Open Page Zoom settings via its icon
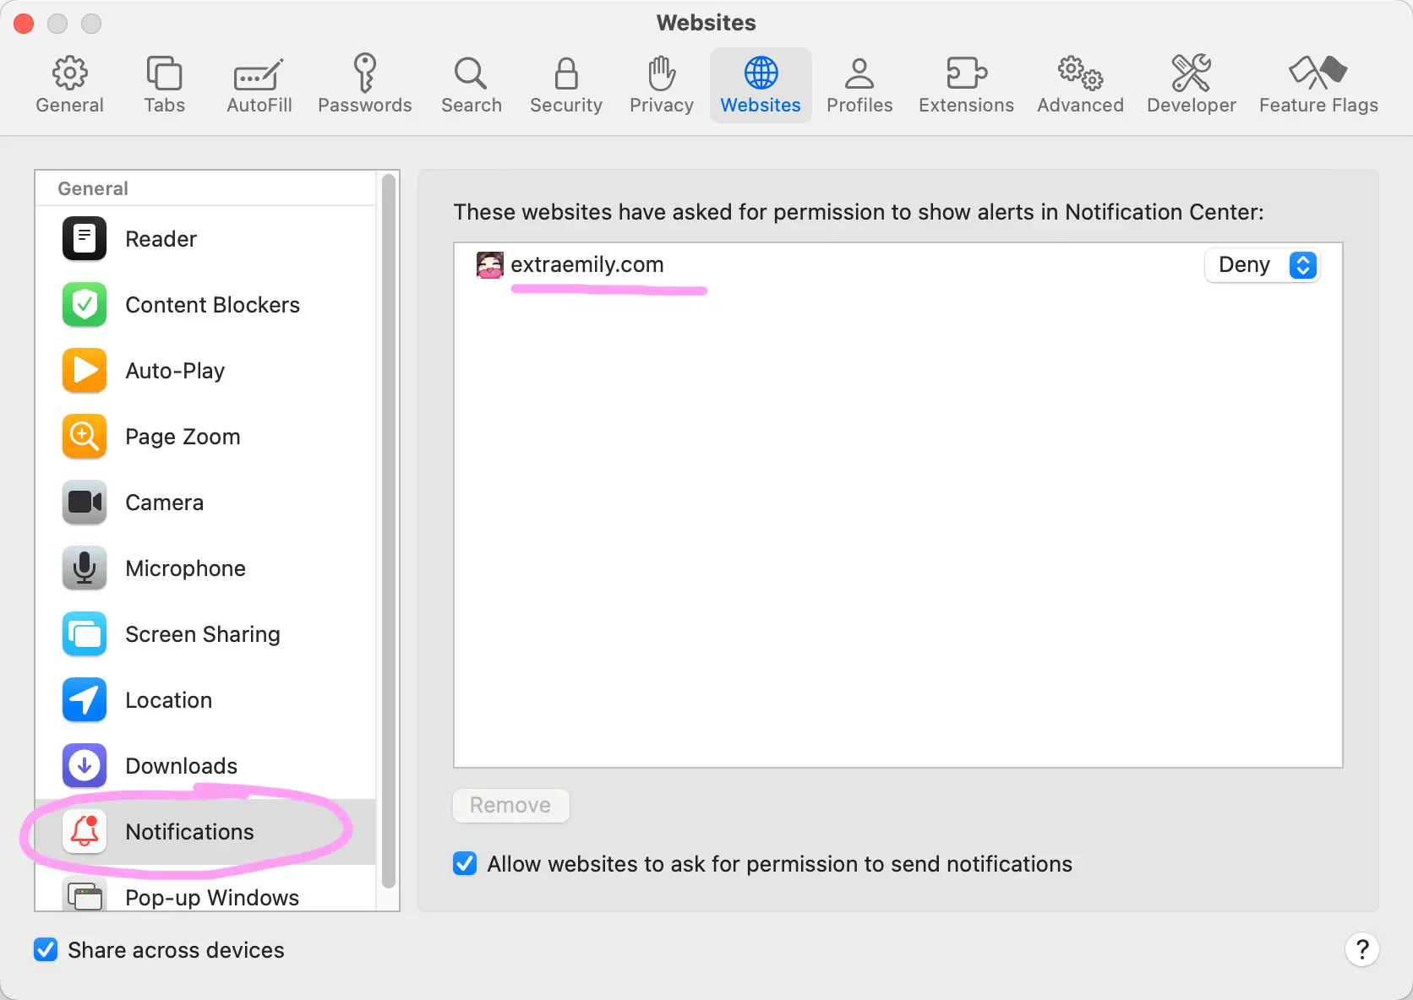Viewport: 1413px width, 1000px height. pos(84,437)
